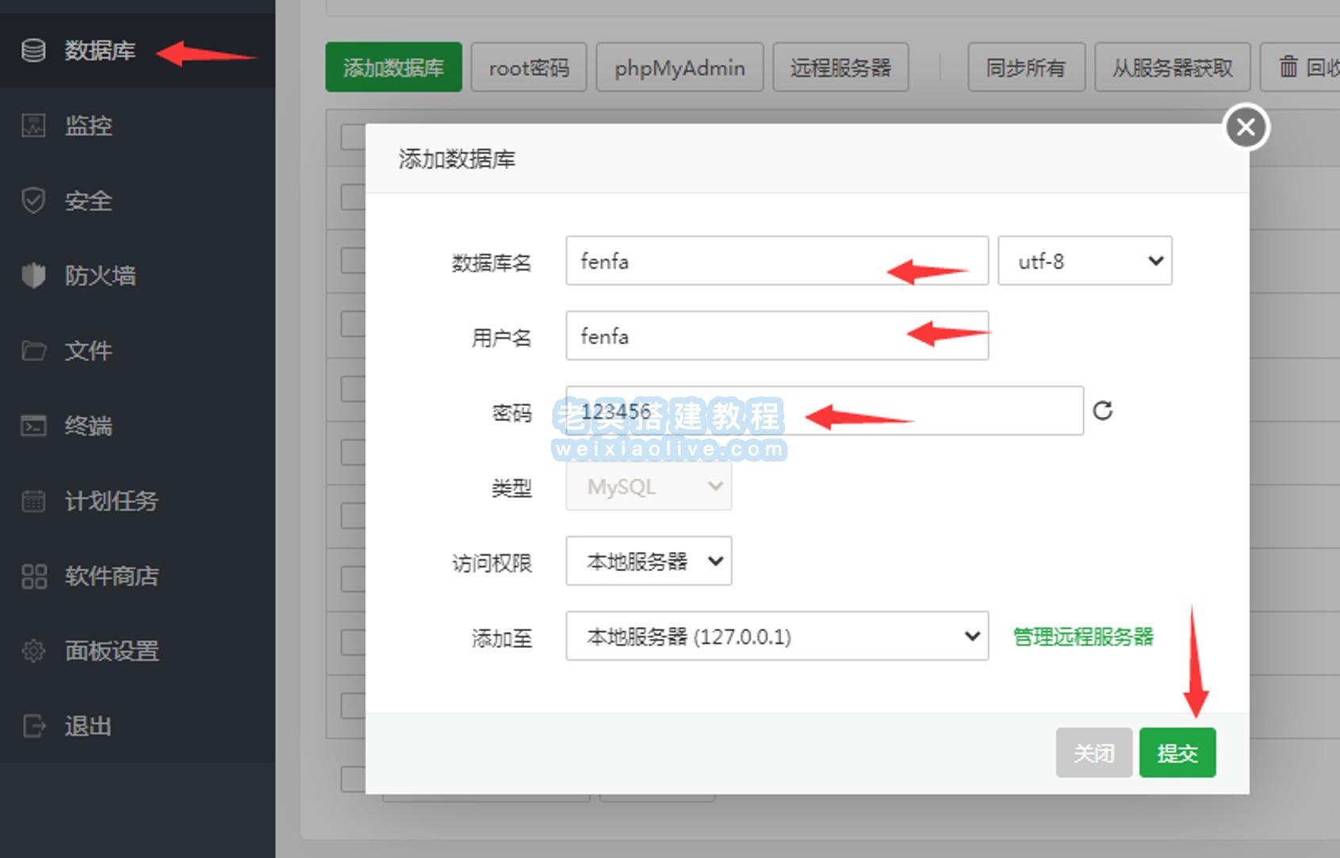Click the trash icon of 回收站 button

(x=1288, y=67)
